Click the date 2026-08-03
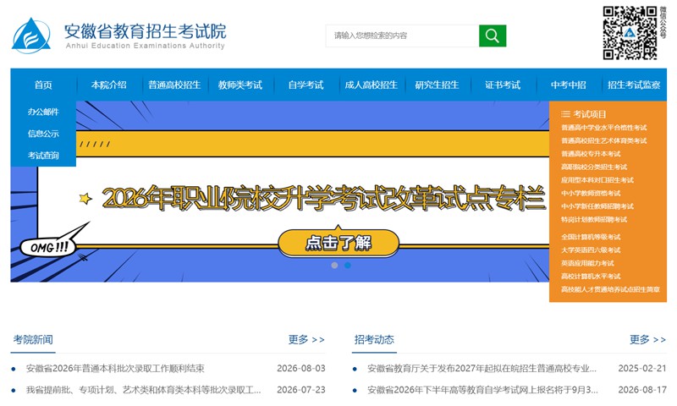Screen dimensions: 677x406 [301, 369]
